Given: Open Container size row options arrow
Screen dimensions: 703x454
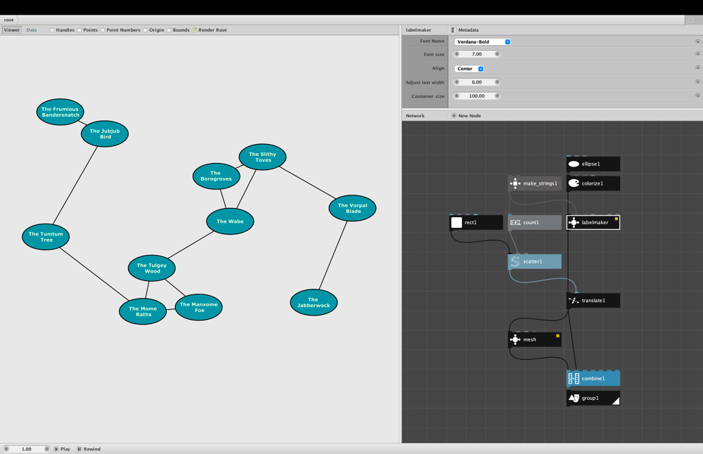Looking at the screenshot, I should click(x=697, y=96).
